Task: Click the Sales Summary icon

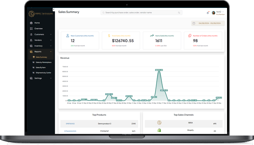Action: 34,57
